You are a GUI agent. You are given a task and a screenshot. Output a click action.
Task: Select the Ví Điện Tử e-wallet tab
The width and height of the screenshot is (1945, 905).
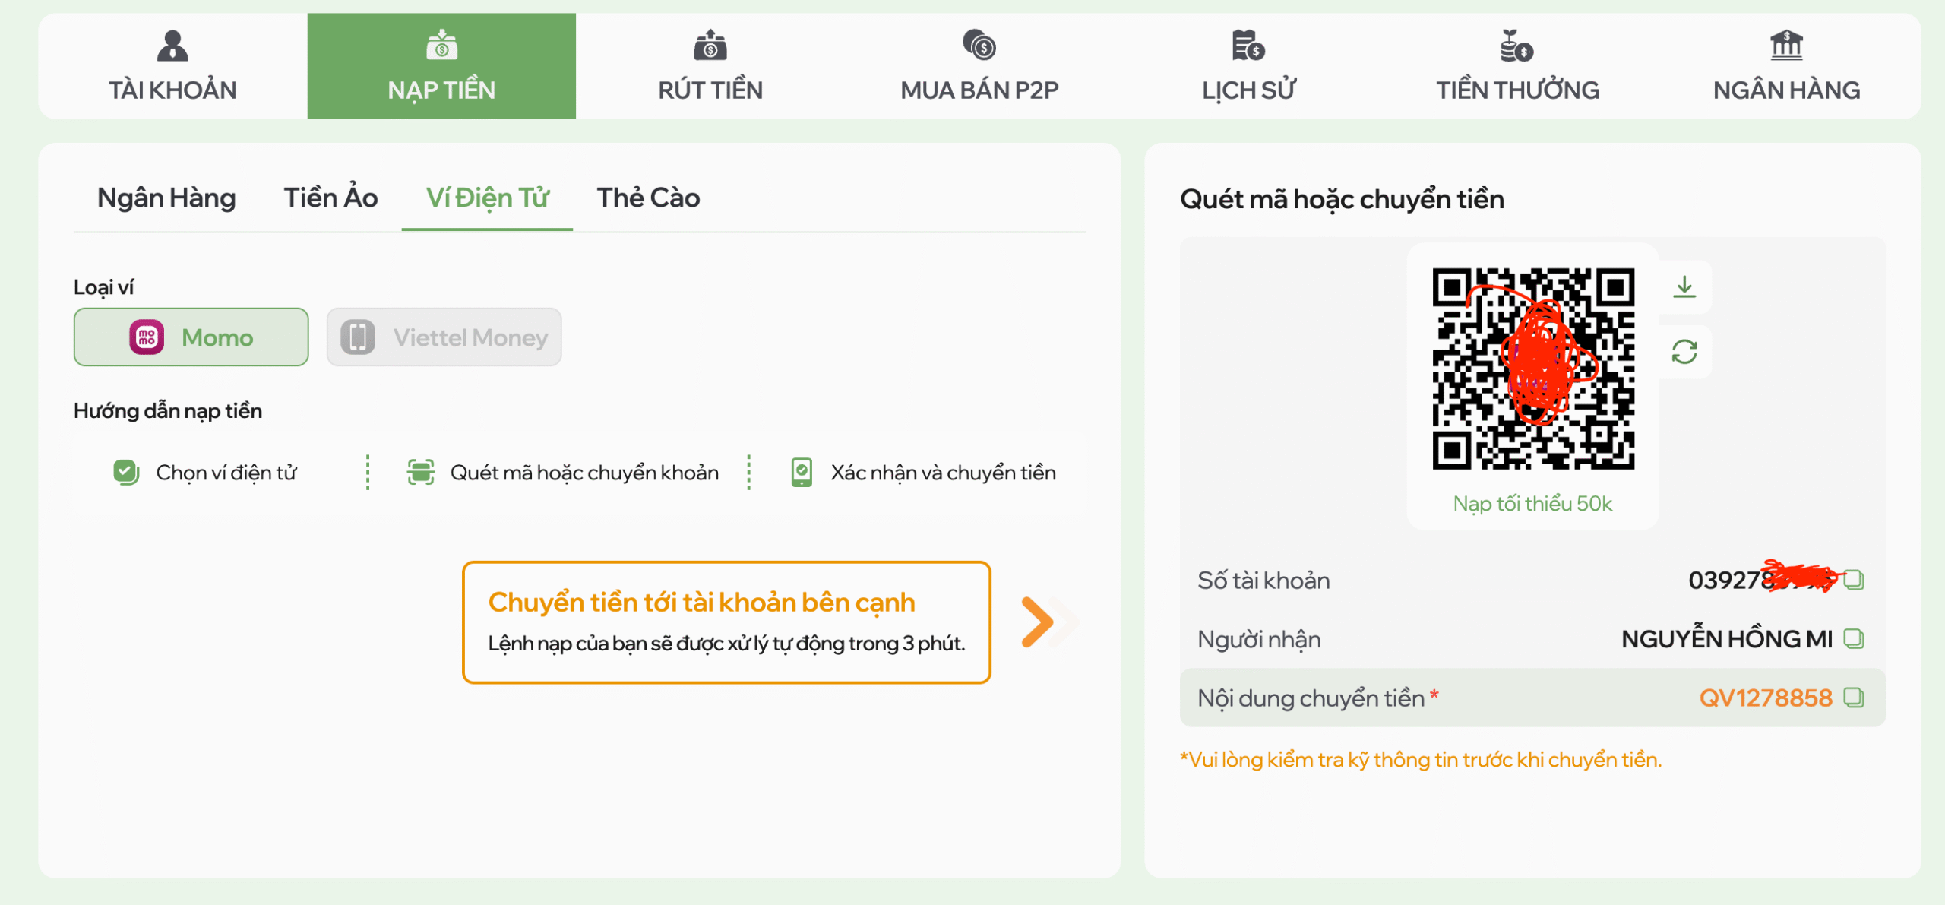(487, 198)
